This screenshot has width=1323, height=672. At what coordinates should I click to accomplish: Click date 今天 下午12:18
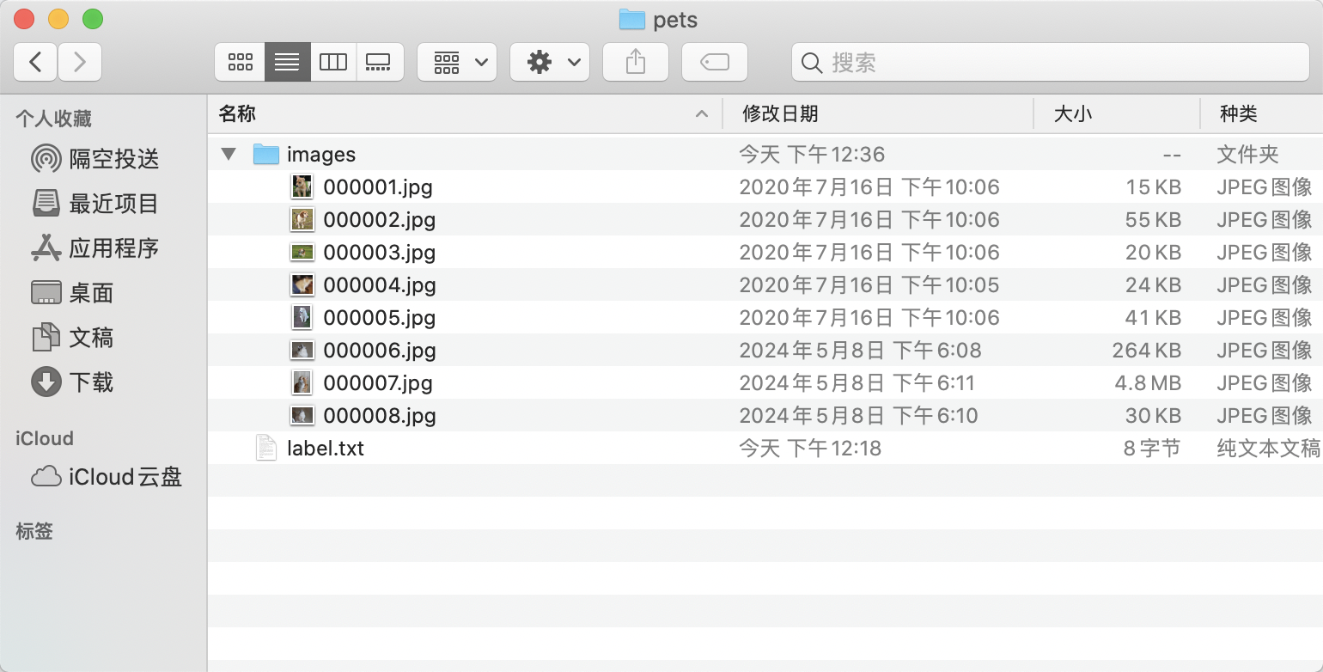[810, 449]
